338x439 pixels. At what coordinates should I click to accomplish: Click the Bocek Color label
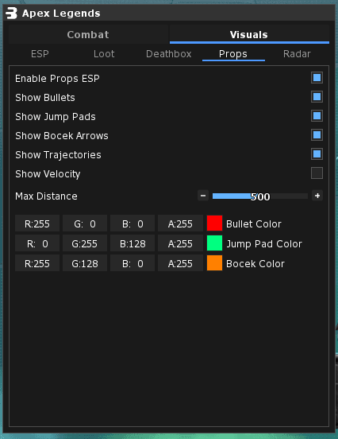tap(255, 264)
